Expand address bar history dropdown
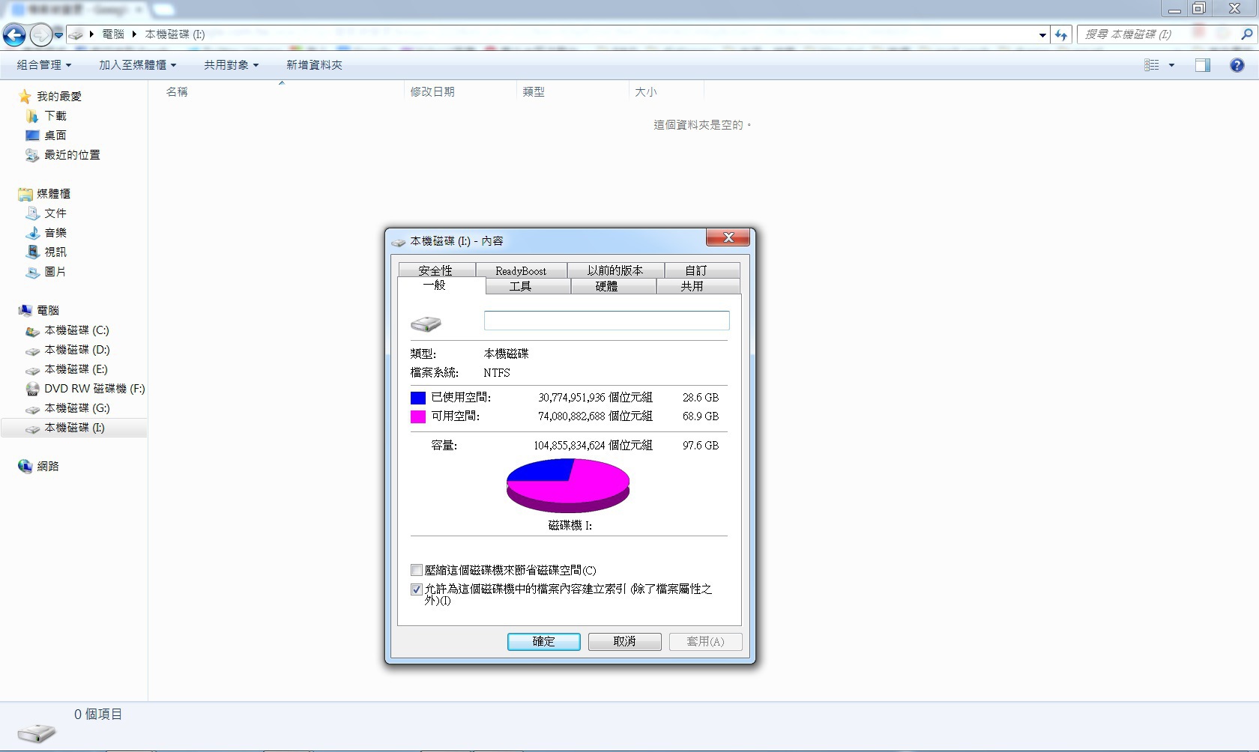The height and width of the screenshot is (752, 1259). tap(1042, 34)
